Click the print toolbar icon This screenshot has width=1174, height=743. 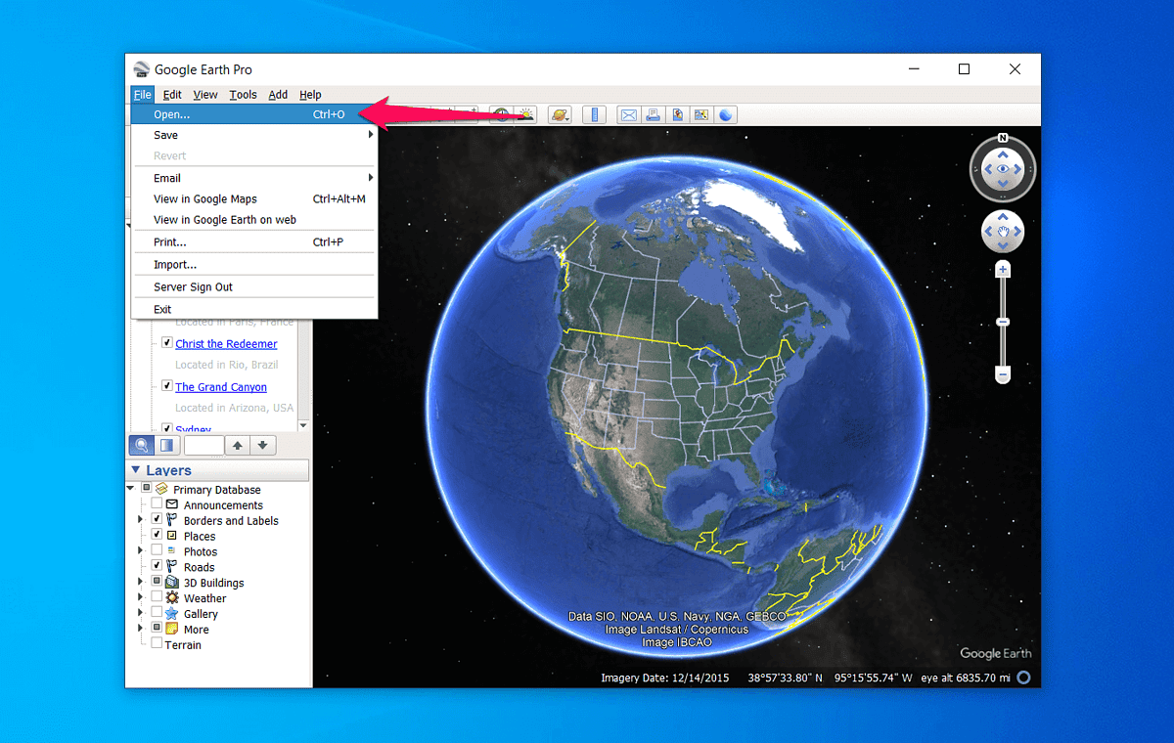[653, 115]
